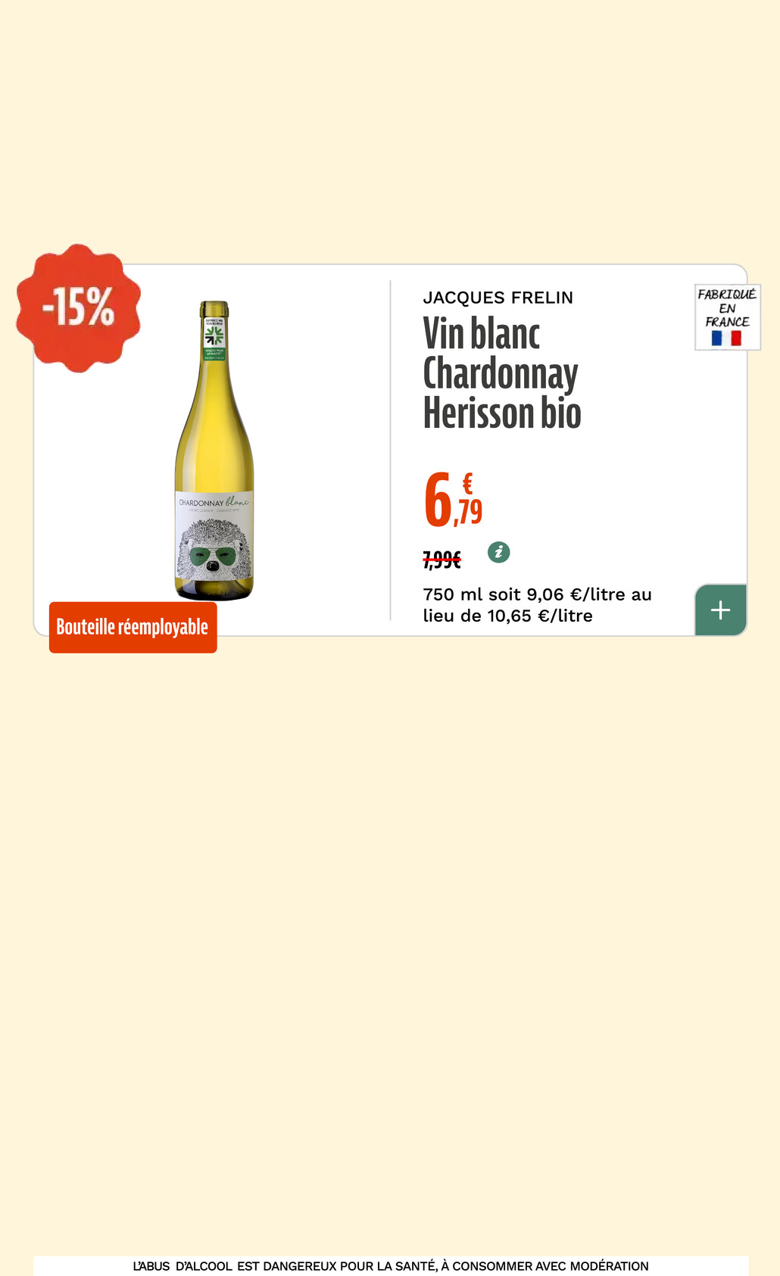Add the Chardonnay wine with green plus button

[720, 610]
